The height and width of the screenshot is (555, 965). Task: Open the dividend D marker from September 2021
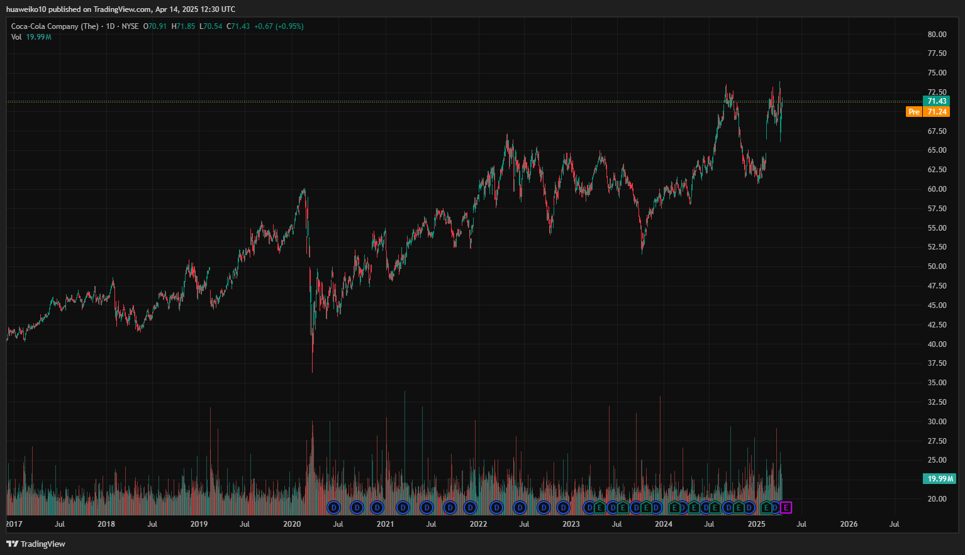click(x=450, y=507)
